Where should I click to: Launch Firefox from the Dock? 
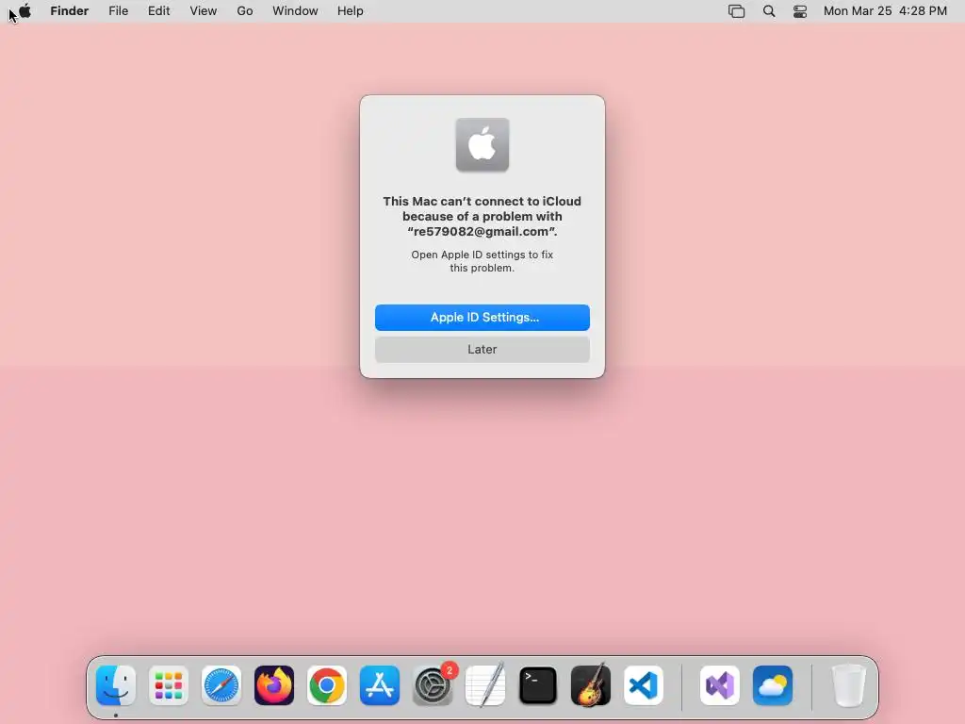click(274, 685)
